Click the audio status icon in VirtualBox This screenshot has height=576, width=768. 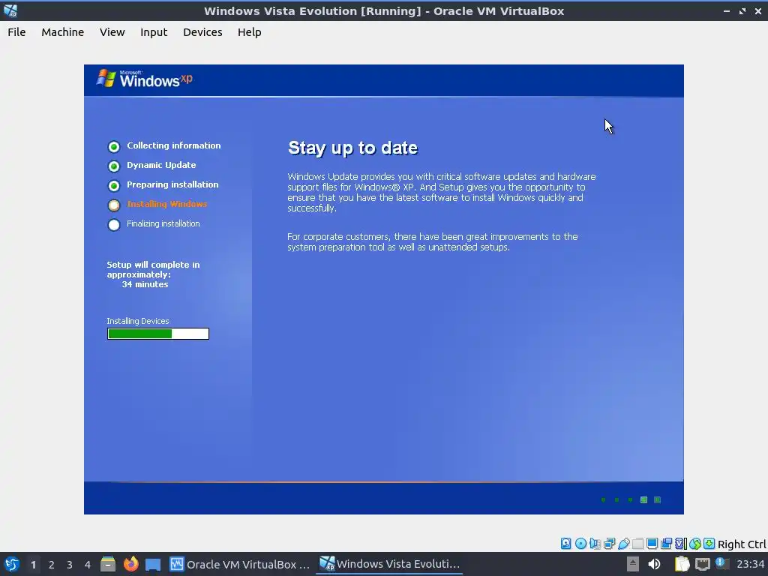[595, 543]
